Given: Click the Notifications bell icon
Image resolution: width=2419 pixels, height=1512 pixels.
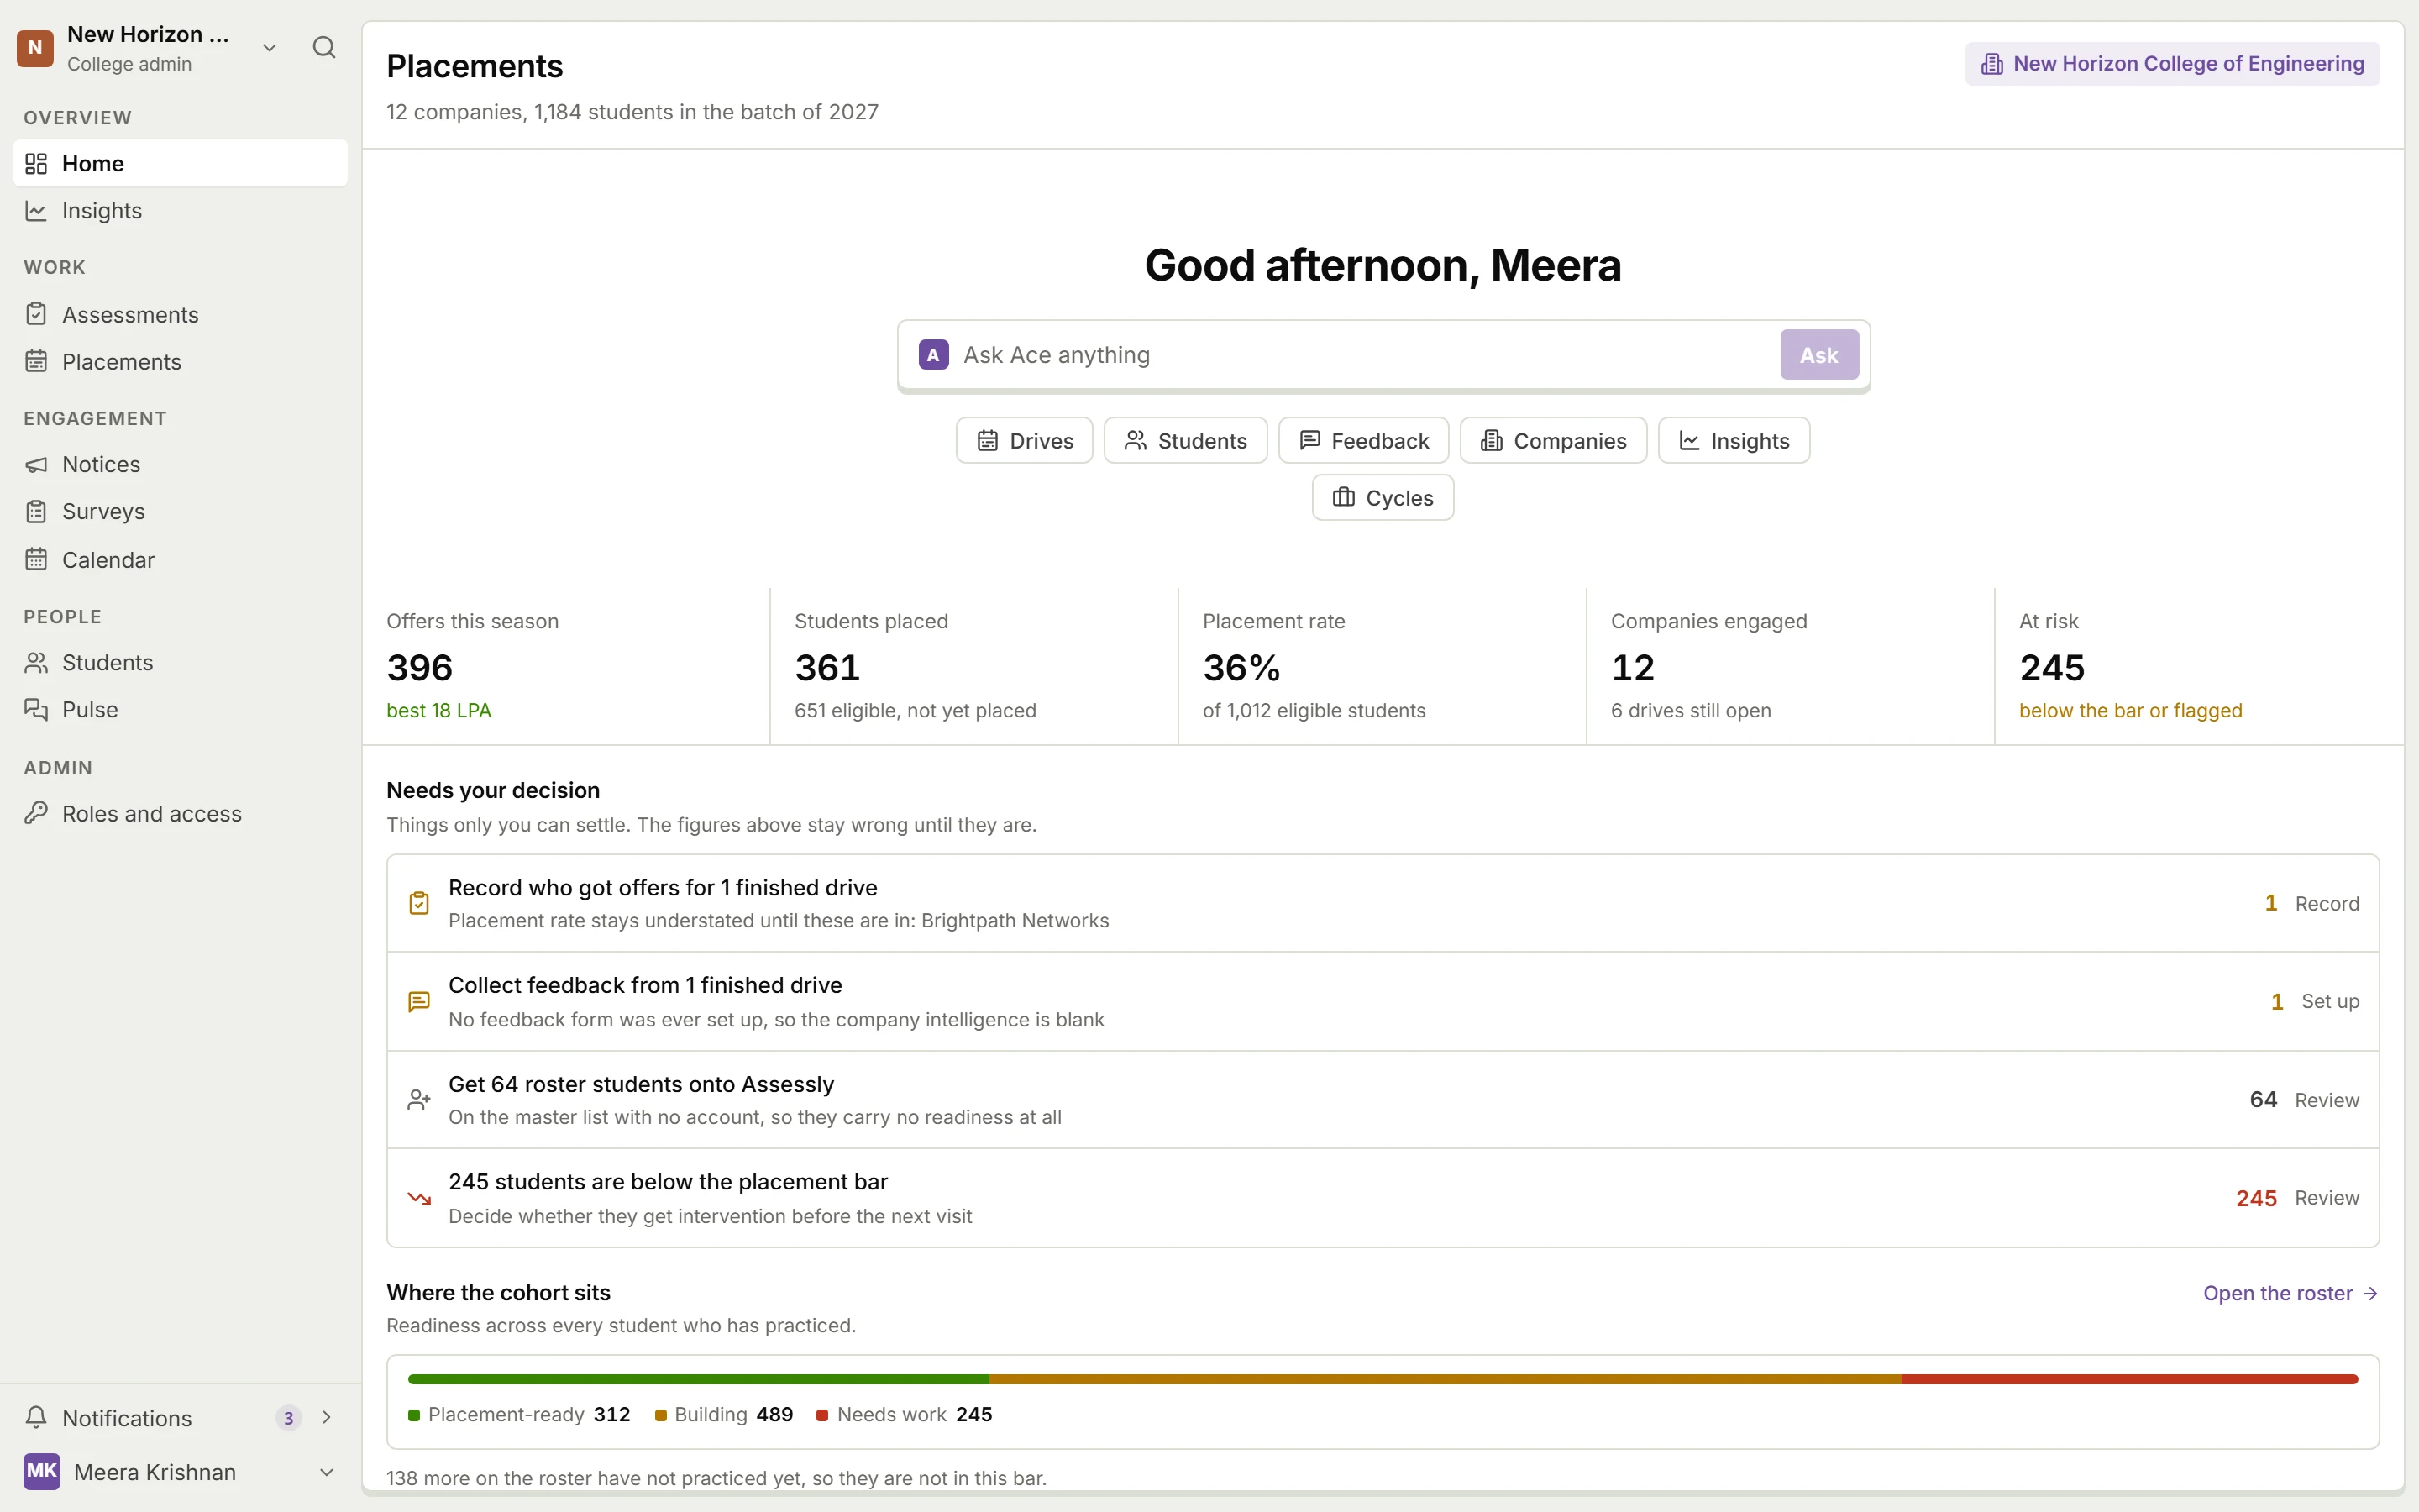Looking at the screenshot, I should tap(36, 1417).
